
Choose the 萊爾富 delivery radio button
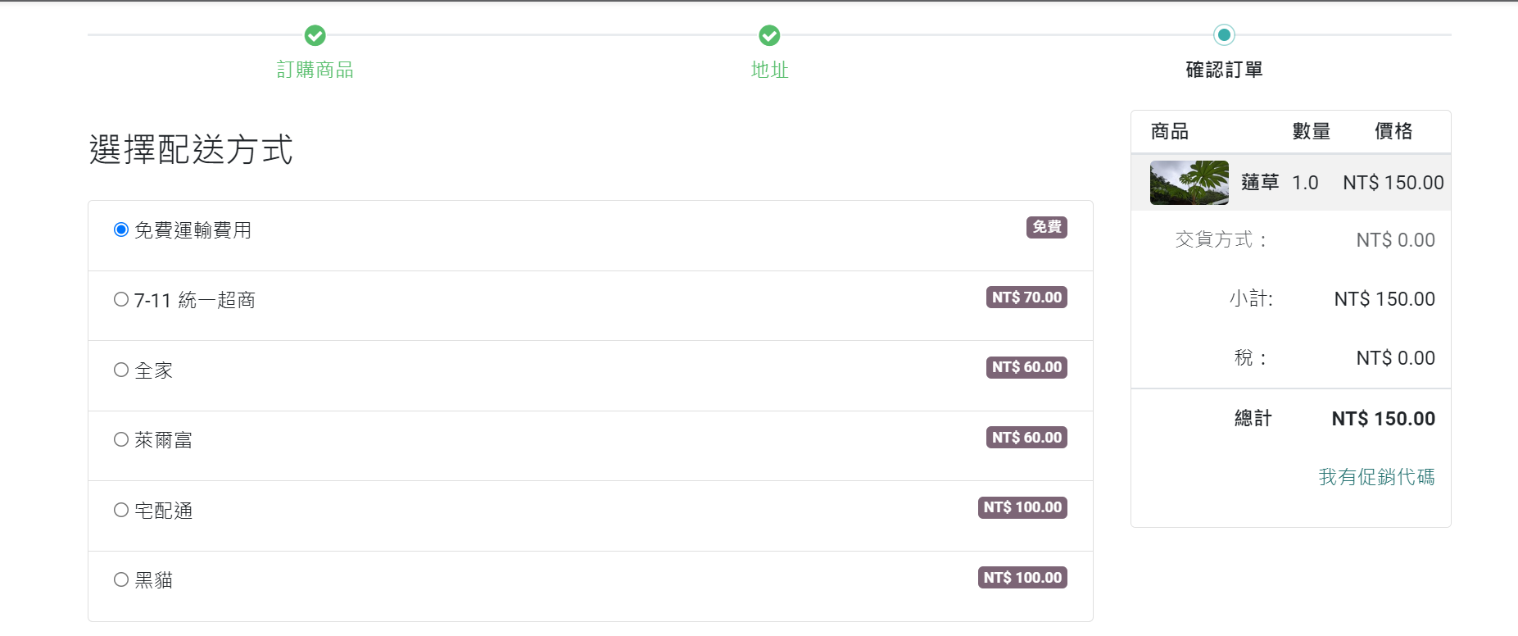(121, 440)
